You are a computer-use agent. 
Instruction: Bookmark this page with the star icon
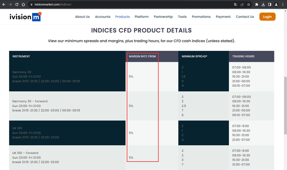click(249, 5)
